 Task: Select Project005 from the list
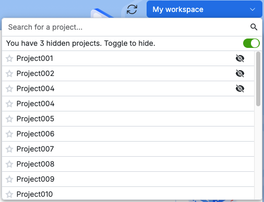click(x=128, y=119)
